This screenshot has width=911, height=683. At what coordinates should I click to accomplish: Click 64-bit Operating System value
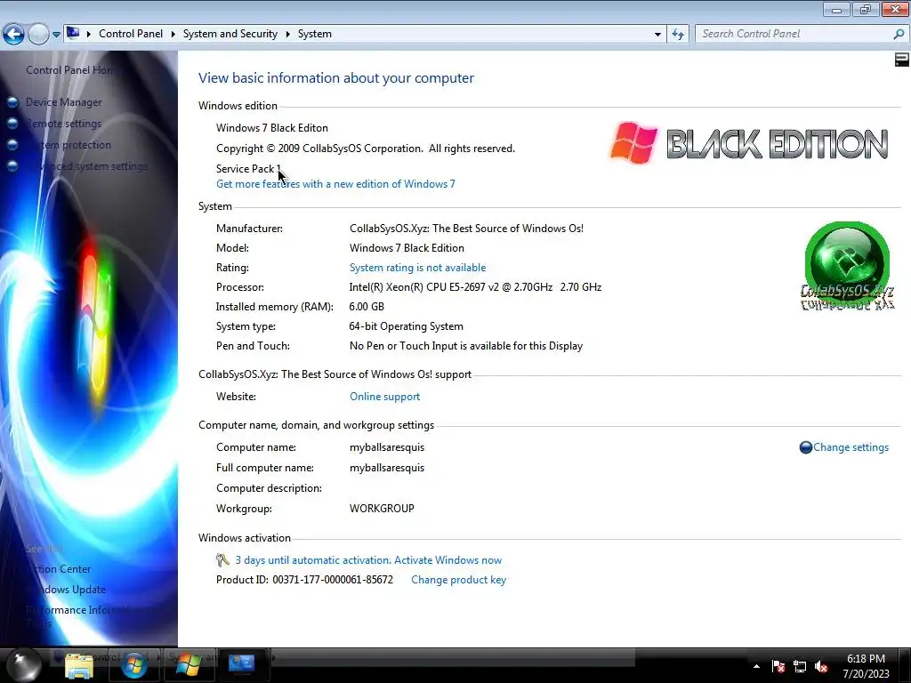pos(406,326)
